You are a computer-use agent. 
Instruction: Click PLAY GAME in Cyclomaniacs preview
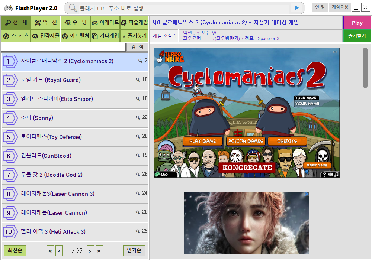point(203,141)
